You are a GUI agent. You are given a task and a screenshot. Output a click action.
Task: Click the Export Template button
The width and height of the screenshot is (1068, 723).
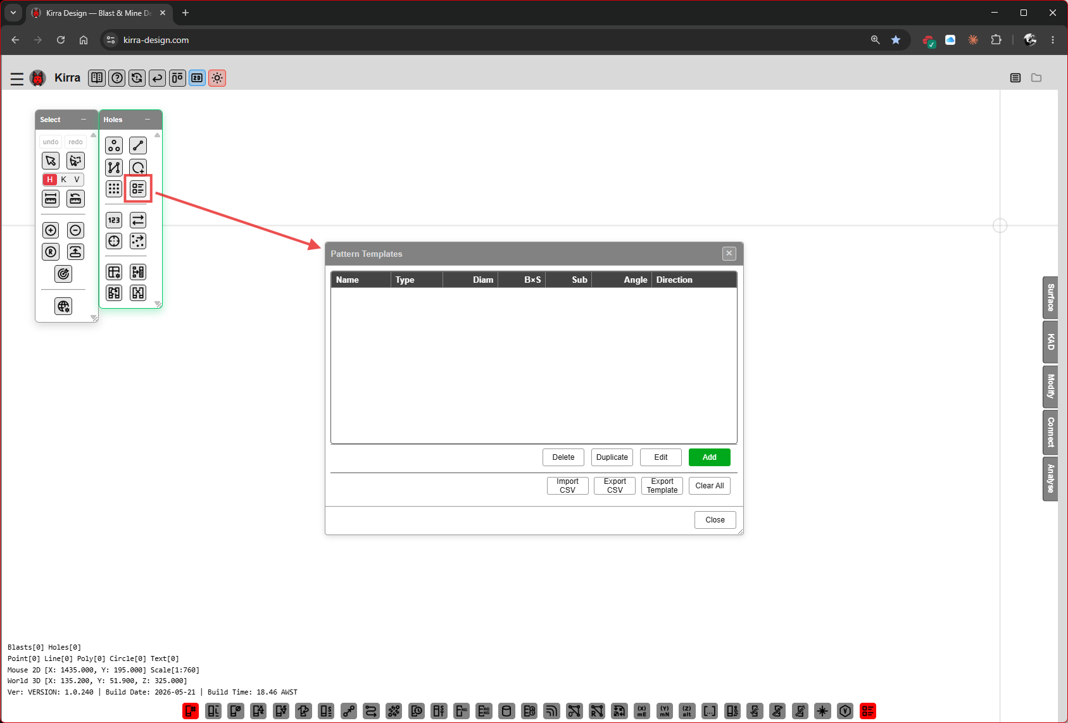pos(662,486)
